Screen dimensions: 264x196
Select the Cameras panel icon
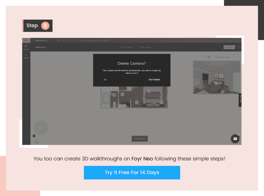pos(26,46)
